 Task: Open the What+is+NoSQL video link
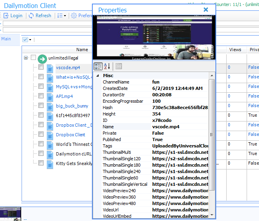[x=74, y=77]
